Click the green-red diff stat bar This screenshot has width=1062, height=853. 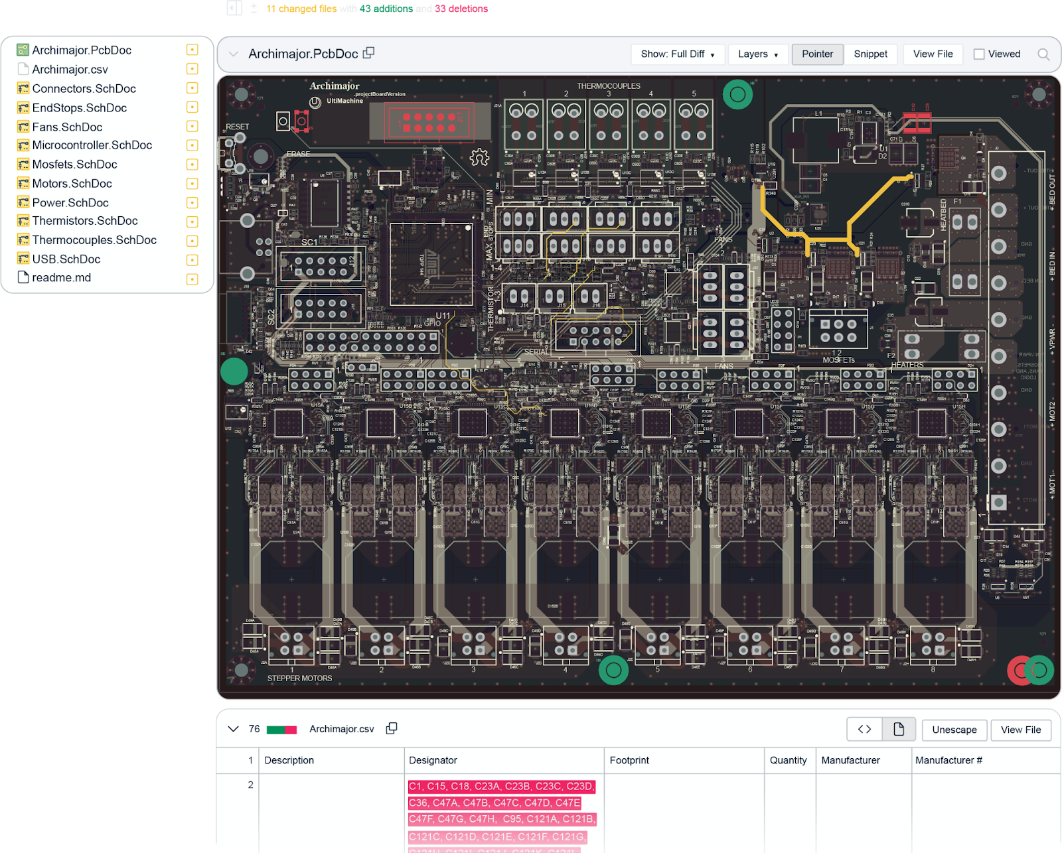click(281, 730)
